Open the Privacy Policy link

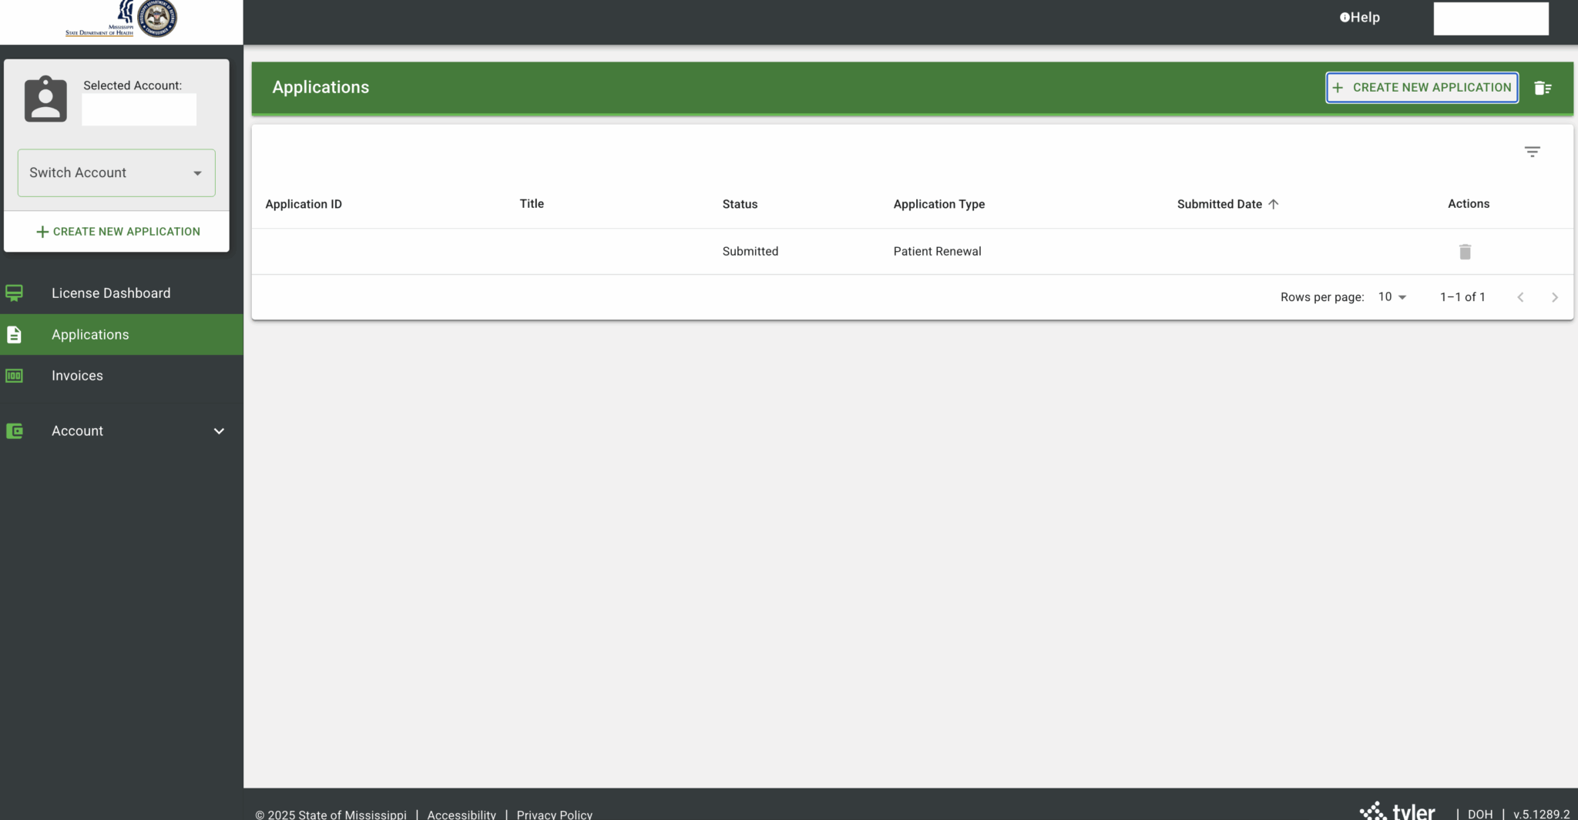(x=554, y=814)
